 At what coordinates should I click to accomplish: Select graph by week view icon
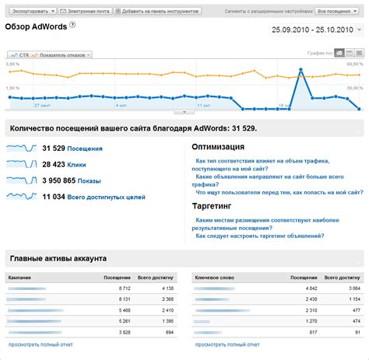click(350, 53)
